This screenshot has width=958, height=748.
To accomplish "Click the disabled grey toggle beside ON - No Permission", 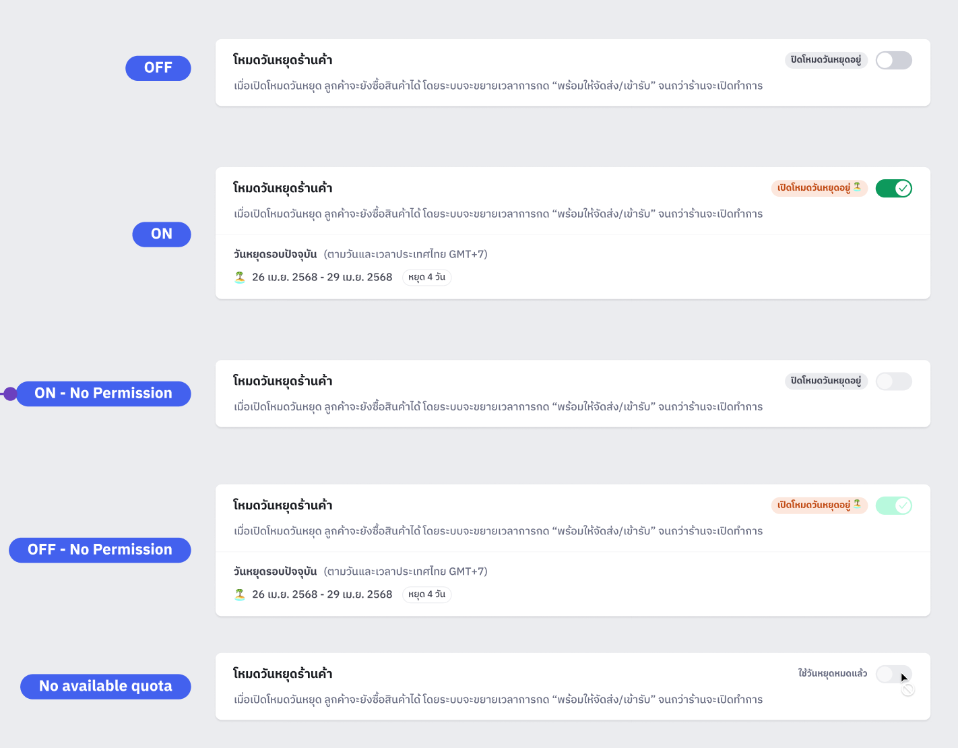I will tap(893, 381).
